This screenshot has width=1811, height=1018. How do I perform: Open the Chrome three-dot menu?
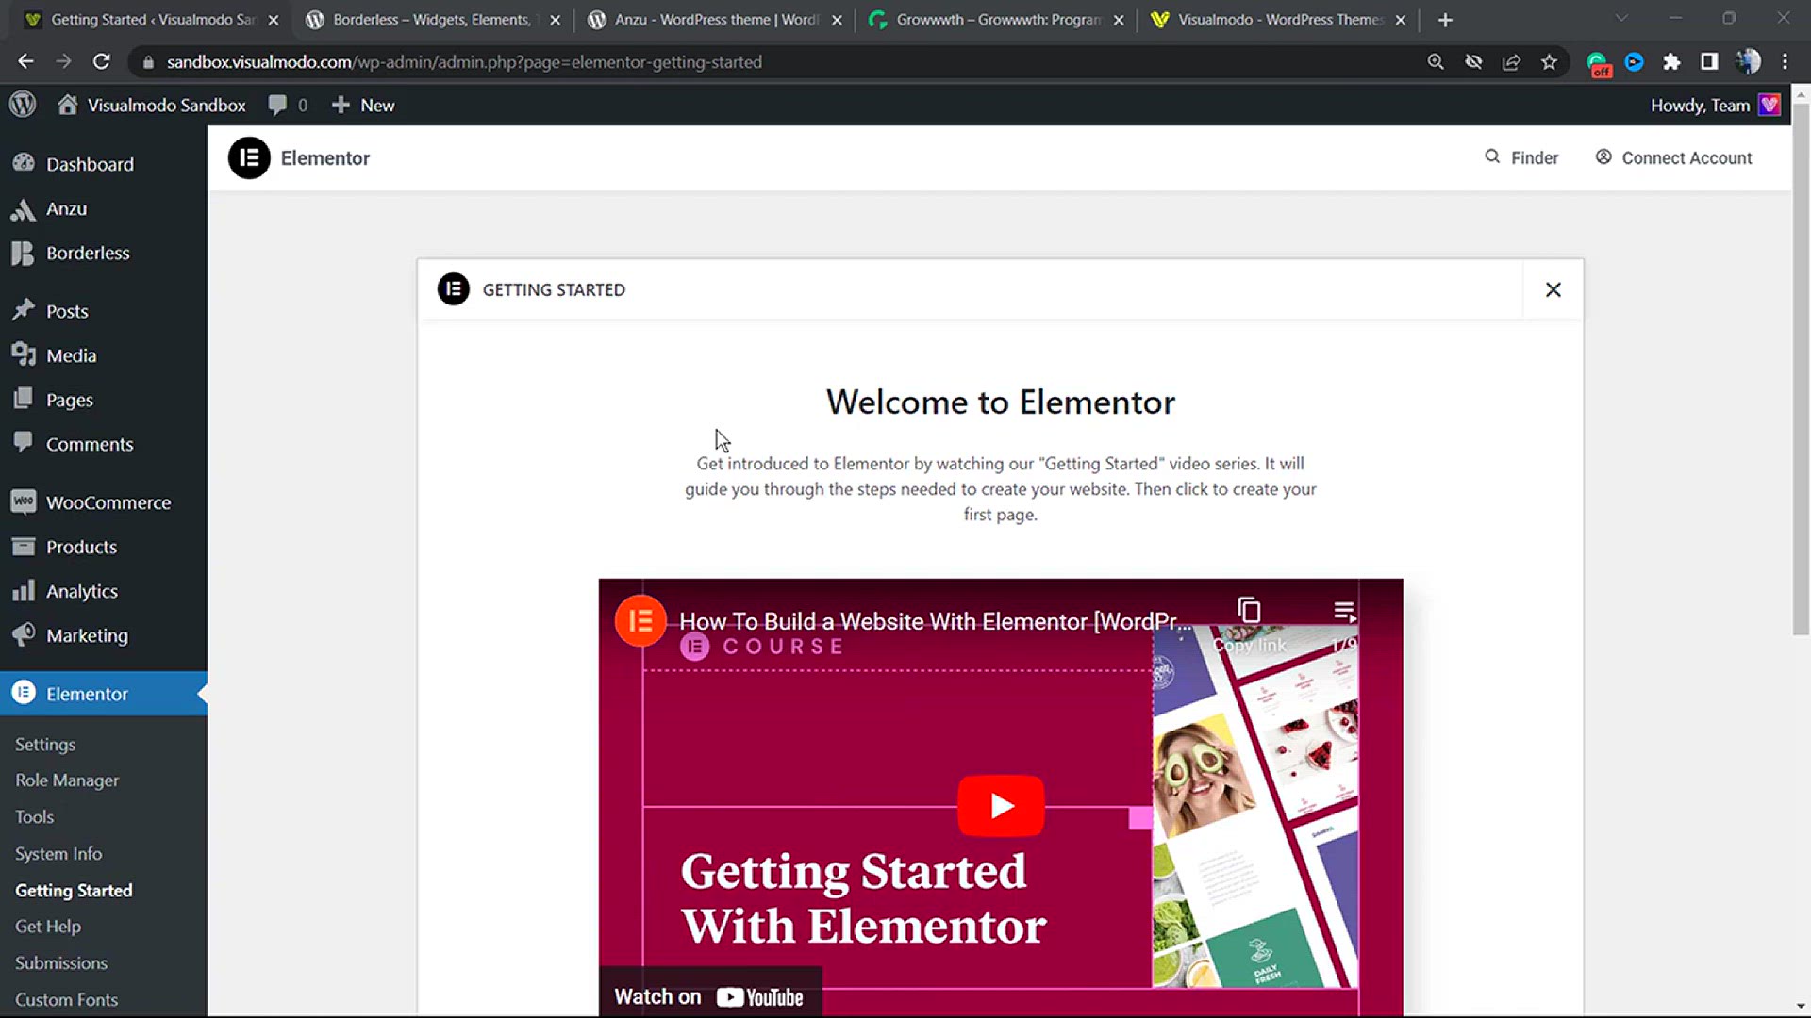click(x=1785, y=62)
